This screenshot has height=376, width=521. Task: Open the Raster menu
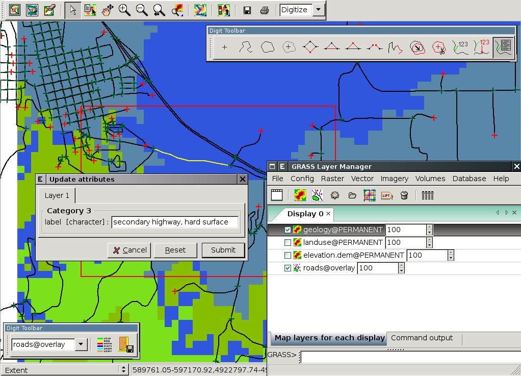tap(332, 179)
